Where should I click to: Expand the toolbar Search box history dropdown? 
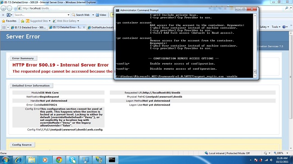[x=69, y=15]
